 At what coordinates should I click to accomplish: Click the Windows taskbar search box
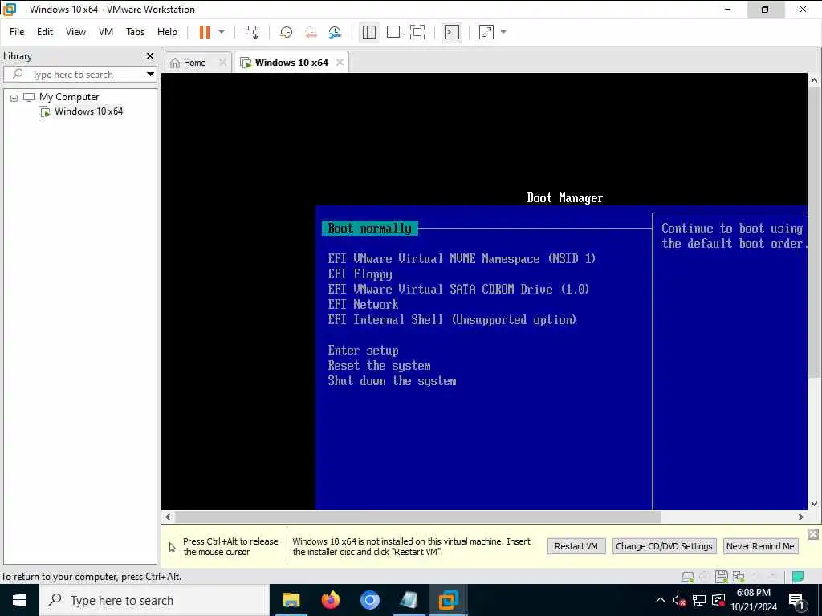[153, 600]
